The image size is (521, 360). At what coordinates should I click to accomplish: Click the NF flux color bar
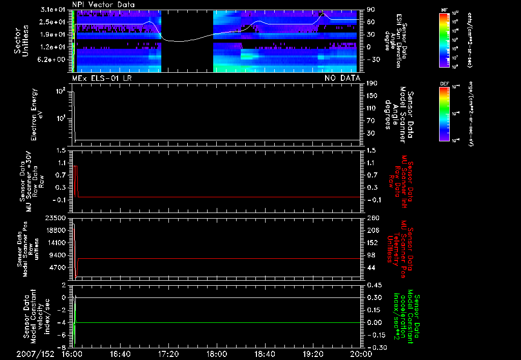coord(445,40)
